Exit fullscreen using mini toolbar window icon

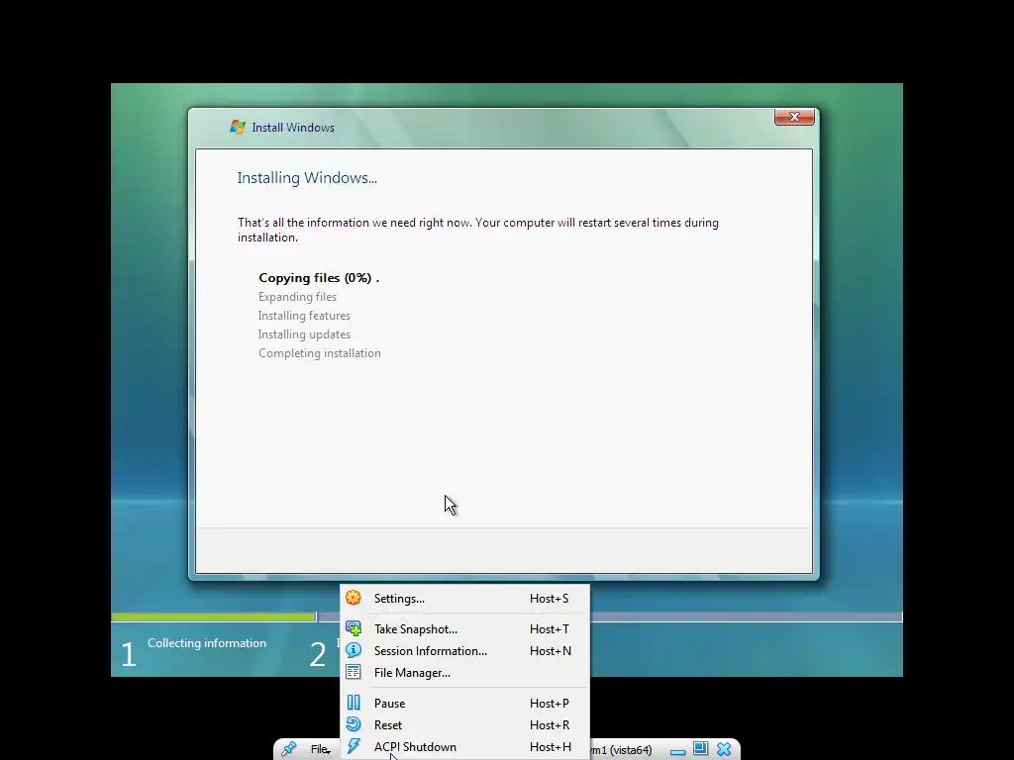coord(700,748)
